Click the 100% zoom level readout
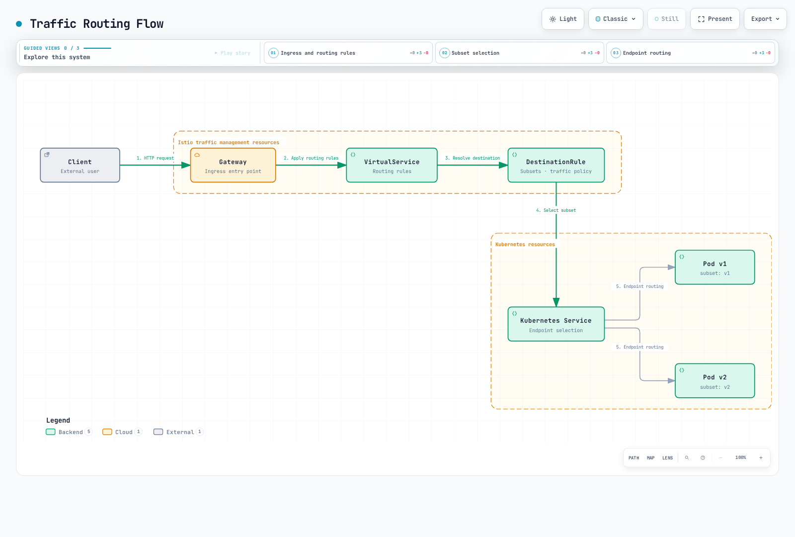 pos(741,458)
